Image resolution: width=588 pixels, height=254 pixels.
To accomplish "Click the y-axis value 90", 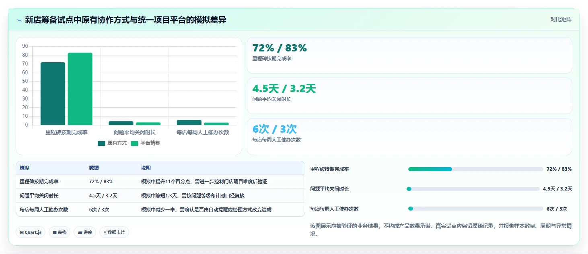I will [x=25, y=46].
